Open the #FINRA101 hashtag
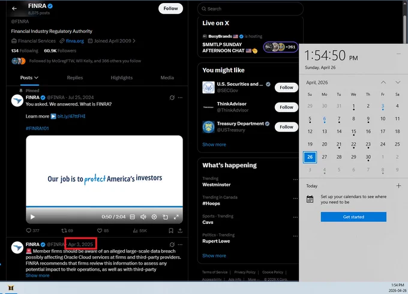Image resolution: width=408 pixels, height=294 pixels. pyautogui.click(x=37, y=128)
